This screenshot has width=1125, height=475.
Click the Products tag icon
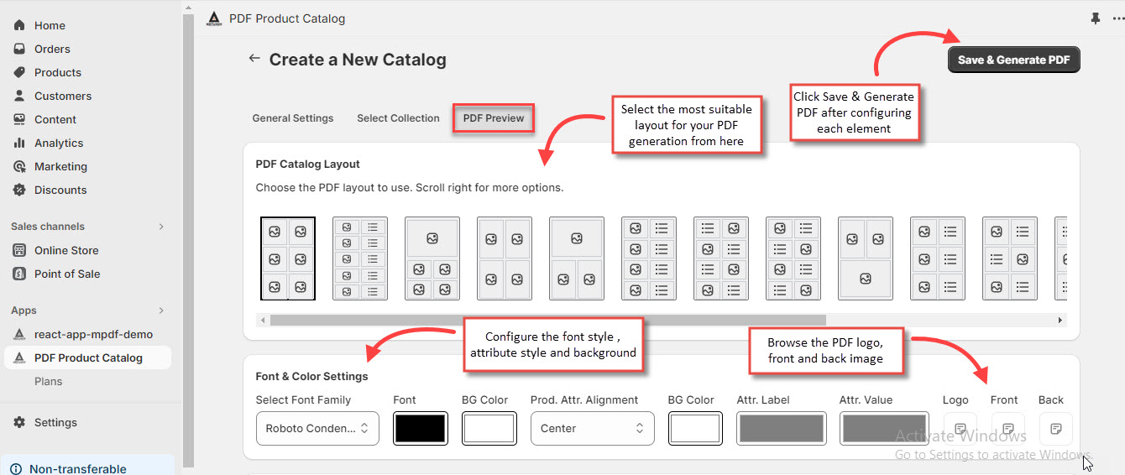(x=19, y=72)
